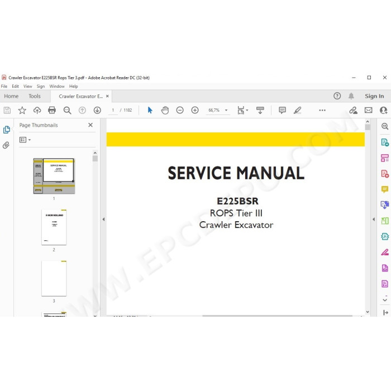Image resolution: width=391 pixels, height=391 pixels.
Task: Click the share with others icon
Action: click(x=383, y=110)
